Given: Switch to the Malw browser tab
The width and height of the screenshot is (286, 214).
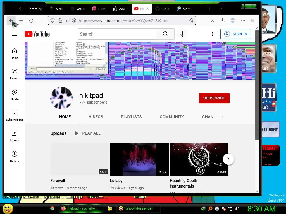Looking at the screenshot, I should [x=184, y=9].
